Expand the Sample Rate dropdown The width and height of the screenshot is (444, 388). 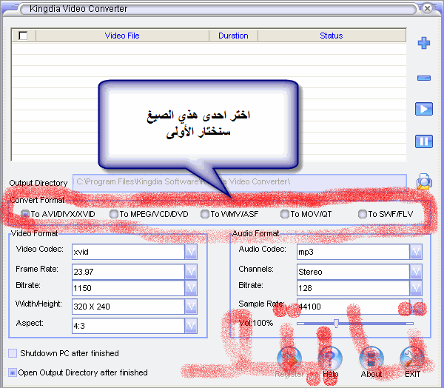tap(416, 307)
